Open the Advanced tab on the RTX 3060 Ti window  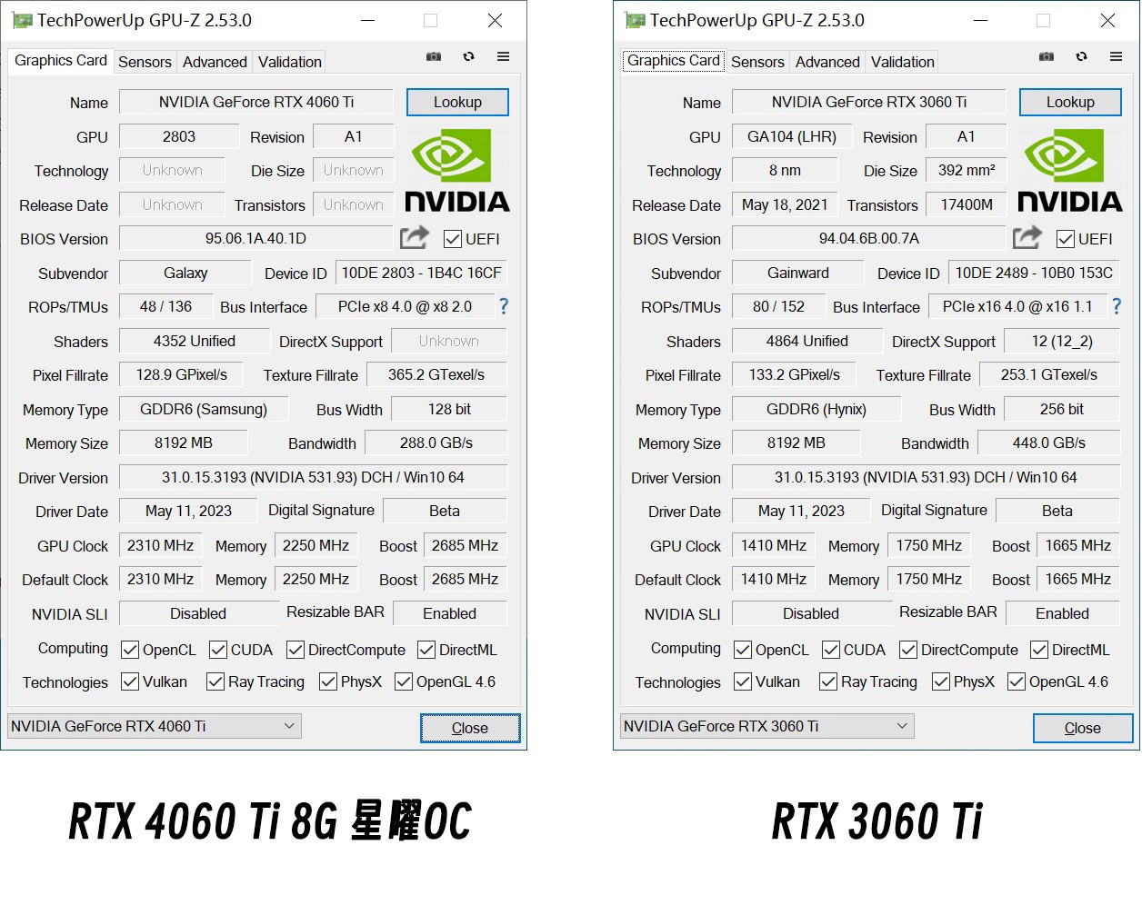pyautogui.click(x=826, y=61)
